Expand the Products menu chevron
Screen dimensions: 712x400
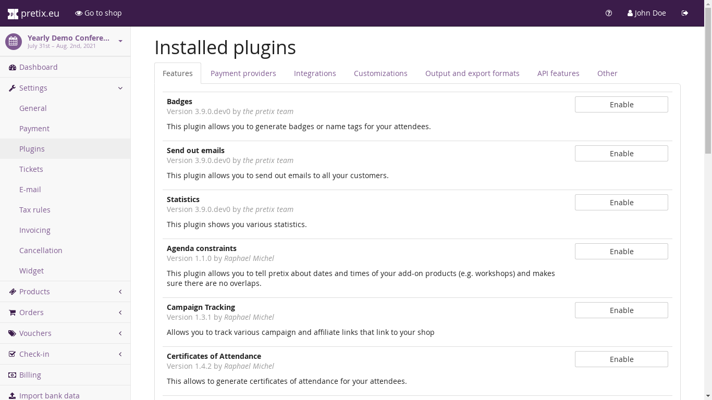(x=120, y=292)
